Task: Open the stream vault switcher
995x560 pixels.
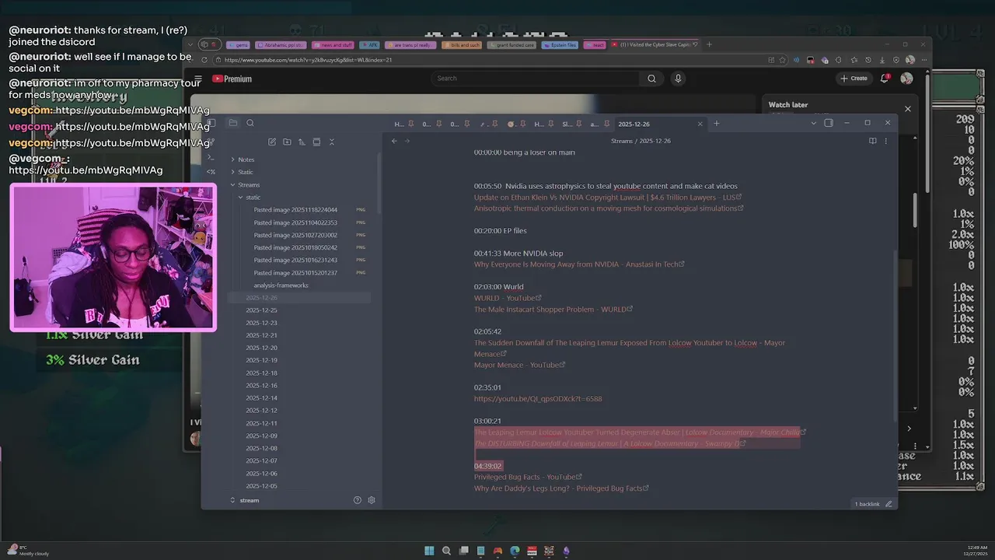Action: [x=244, y=500]
